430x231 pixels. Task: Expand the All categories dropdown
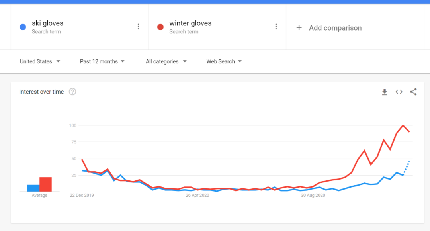166,61
